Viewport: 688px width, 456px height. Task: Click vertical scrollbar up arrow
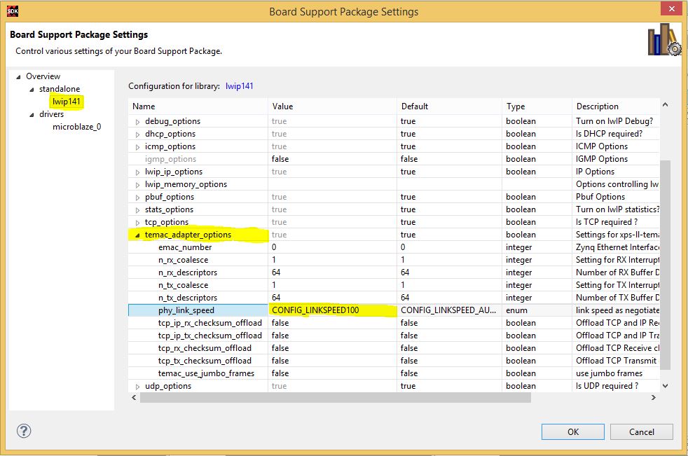[x=665, y=104]
